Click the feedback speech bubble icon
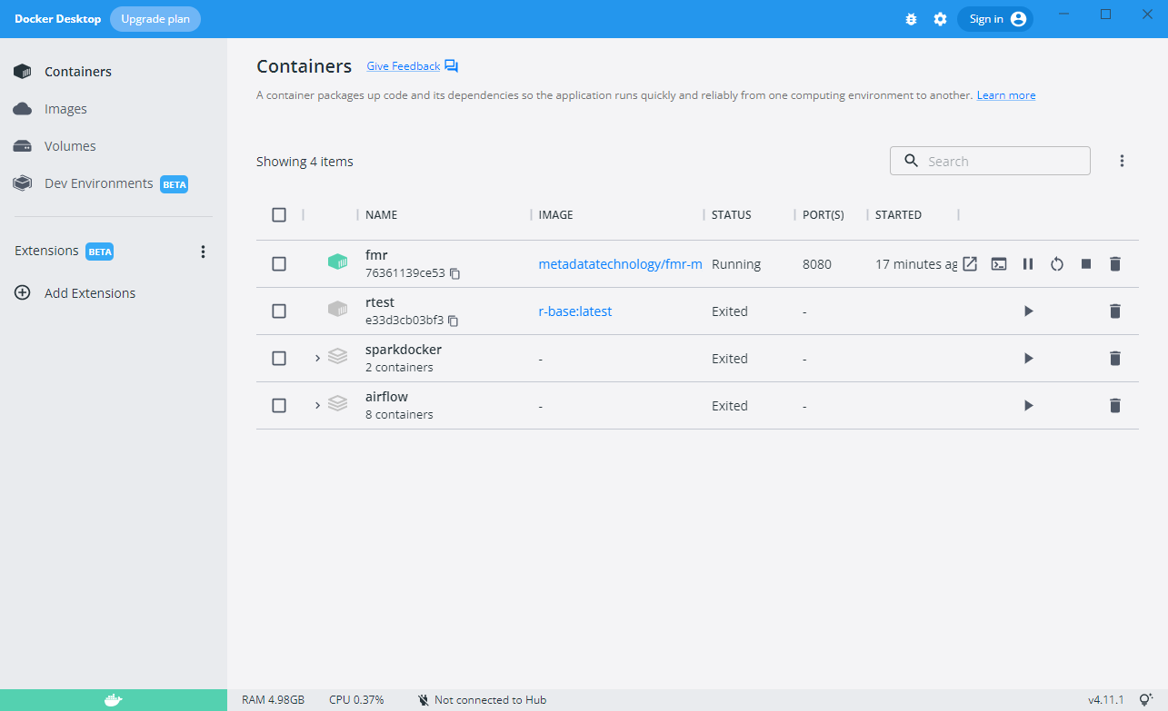The width and height of the screenshot is (1168, 711). pos(452,66)
